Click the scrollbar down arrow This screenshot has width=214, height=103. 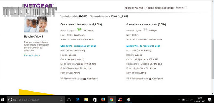pyautogui.click(x=213, y=93)
